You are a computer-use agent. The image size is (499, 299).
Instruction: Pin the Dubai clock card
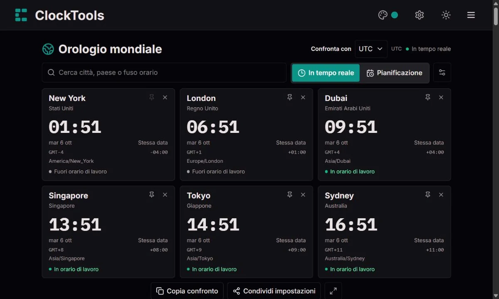coord(428,97)
